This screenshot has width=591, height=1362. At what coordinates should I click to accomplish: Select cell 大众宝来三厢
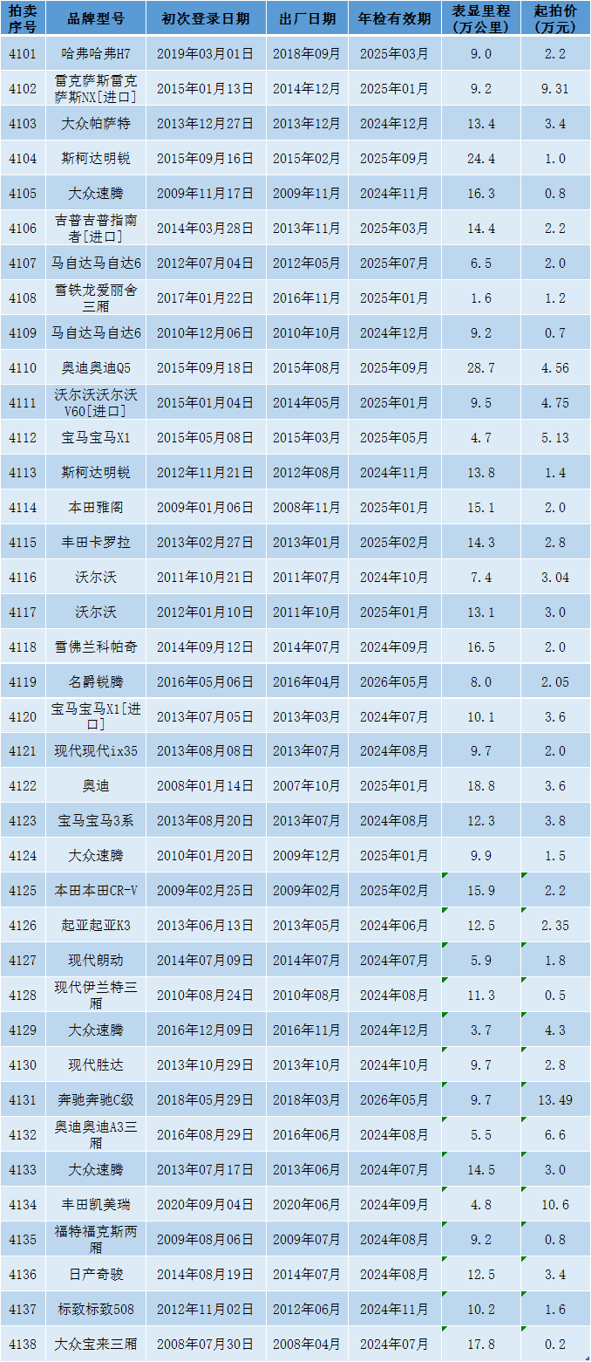tap(96, 1345)
